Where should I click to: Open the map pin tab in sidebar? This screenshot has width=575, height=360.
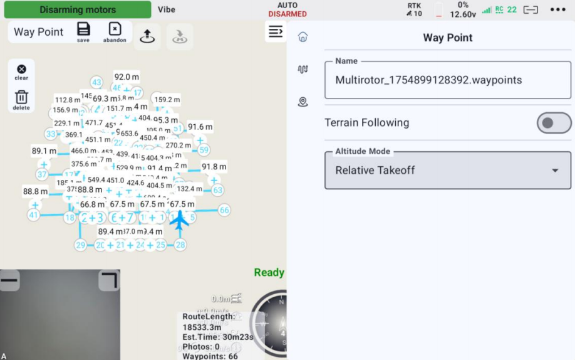pyautogui.click(x=303, y=102)
